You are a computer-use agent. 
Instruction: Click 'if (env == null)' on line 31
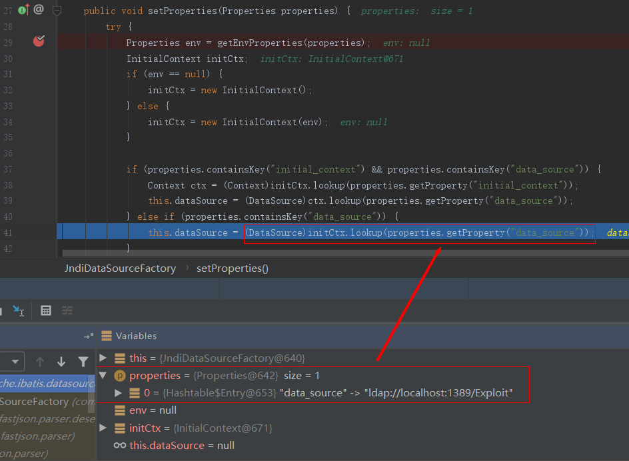pos(168,74)
